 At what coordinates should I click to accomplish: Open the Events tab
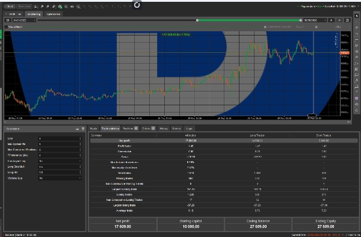coord(176,128)
